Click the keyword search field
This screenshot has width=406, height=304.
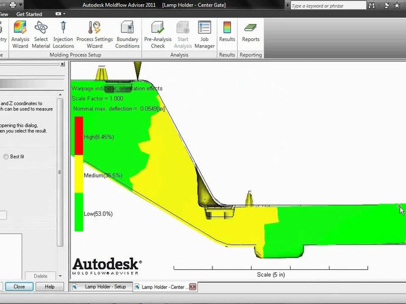click(328, 6)
